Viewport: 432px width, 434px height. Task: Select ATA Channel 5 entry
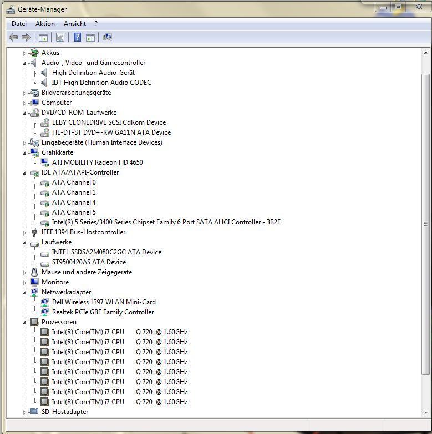click(74, 212)
